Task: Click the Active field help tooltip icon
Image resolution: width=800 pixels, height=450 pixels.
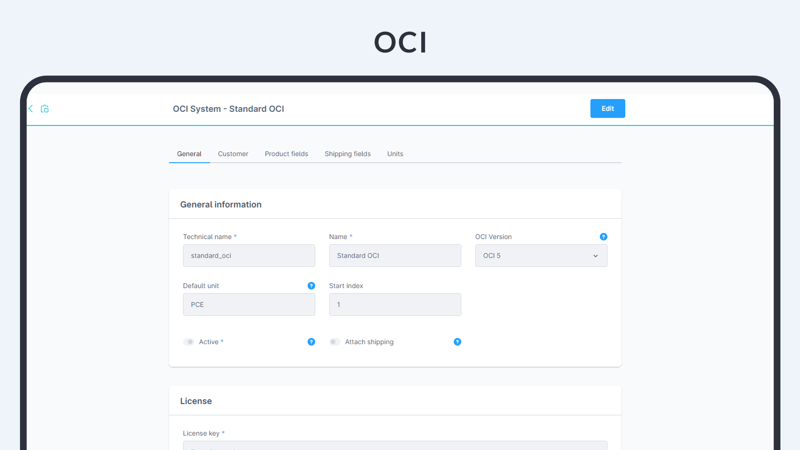Action: 311,342
